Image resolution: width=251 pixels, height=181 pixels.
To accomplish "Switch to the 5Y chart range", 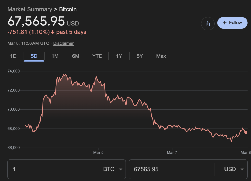I will coord(140,56).
